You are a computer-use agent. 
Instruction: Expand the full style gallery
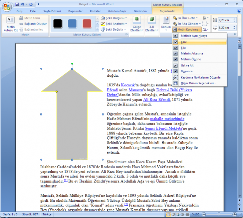97,29
